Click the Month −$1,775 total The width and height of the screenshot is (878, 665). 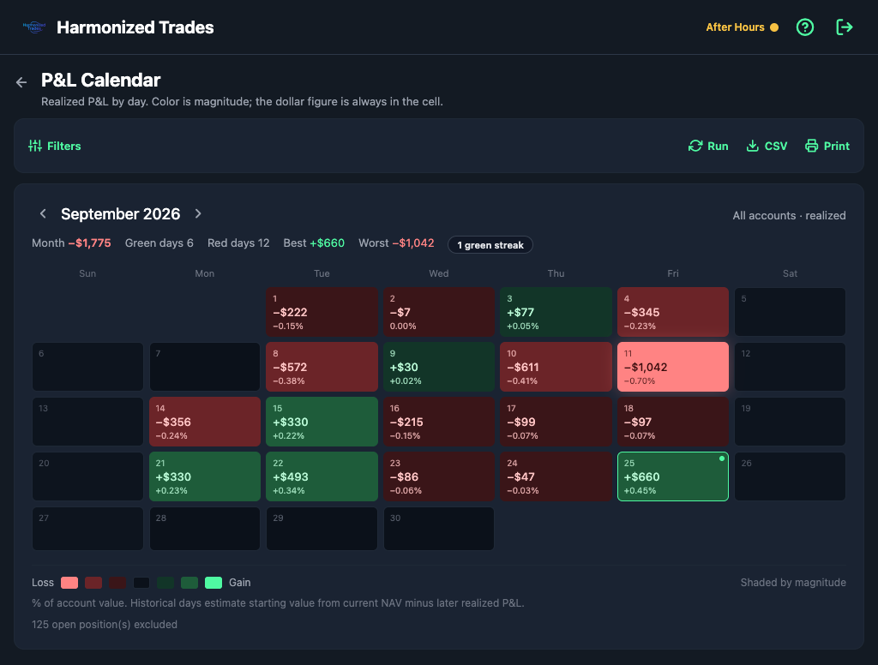[x=71, y=243]
